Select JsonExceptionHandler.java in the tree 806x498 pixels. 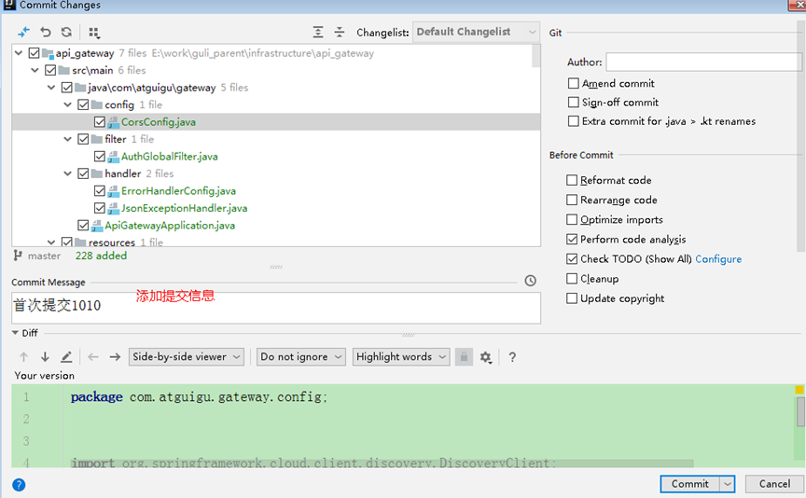[x=184, y=208]
